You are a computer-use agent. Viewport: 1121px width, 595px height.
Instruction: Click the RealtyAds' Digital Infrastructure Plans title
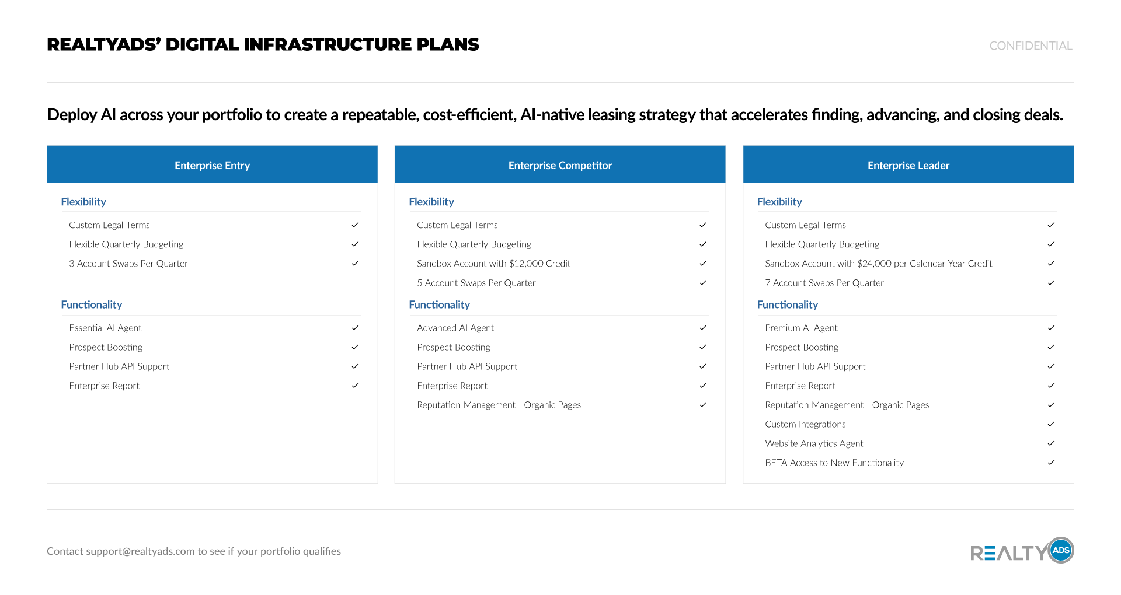pos(263,44)
